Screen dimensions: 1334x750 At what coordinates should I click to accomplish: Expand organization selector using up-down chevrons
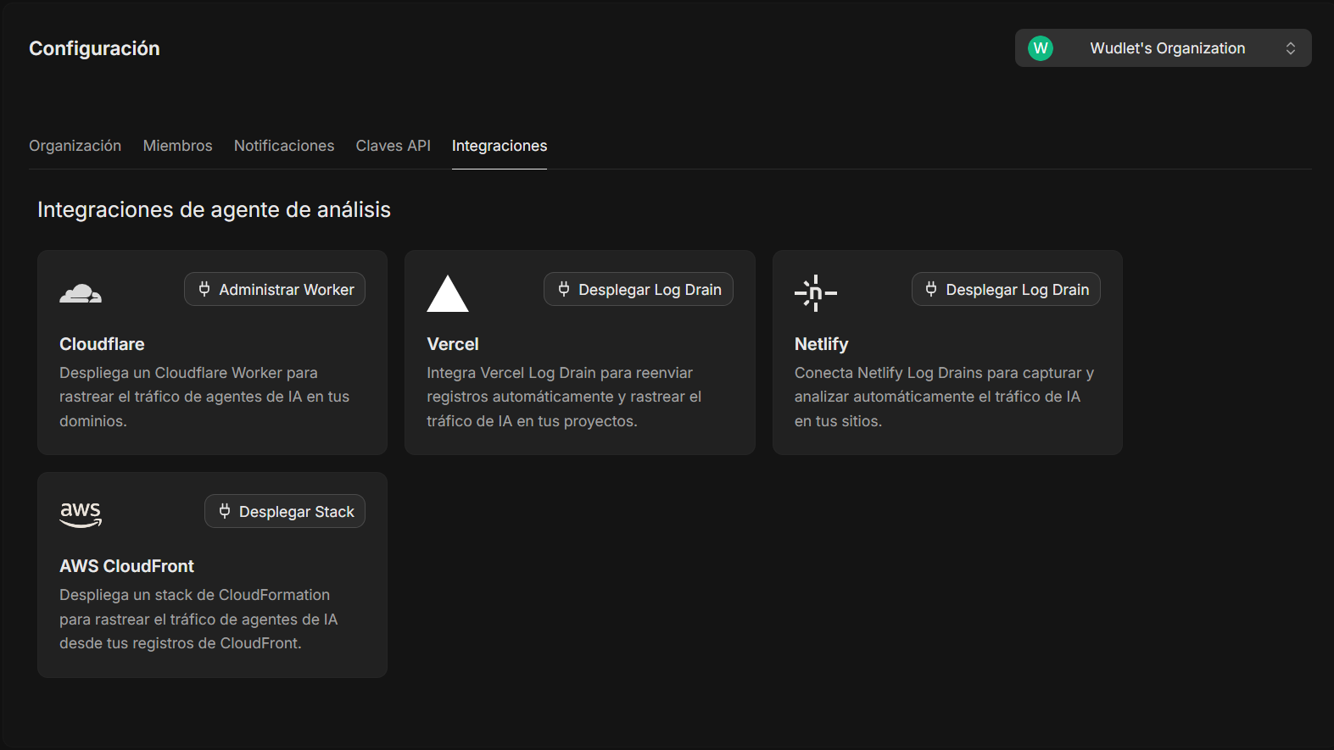[x=1291, y=48]
